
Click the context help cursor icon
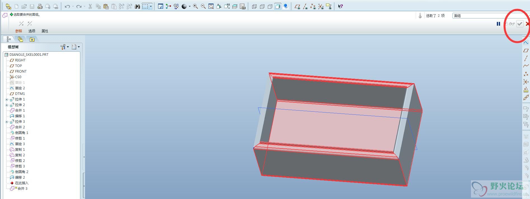point(340,6)
